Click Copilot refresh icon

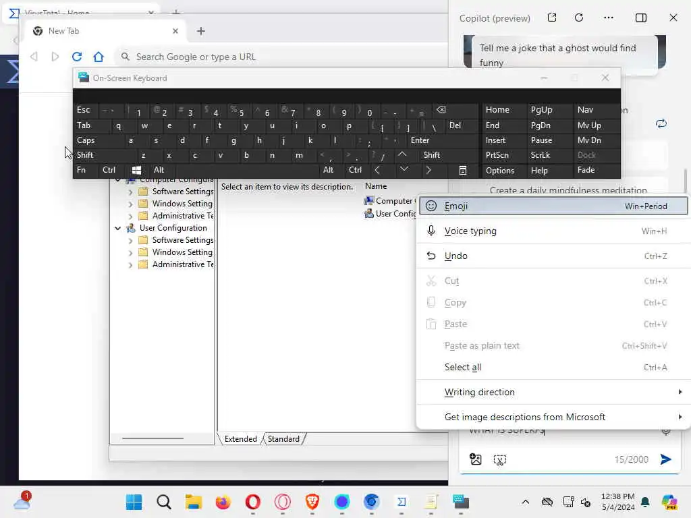coord(579,18)
